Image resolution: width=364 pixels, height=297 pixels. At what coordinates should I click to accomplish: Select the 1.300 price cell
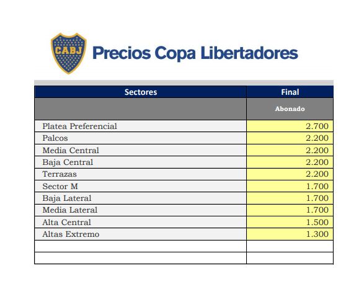coord(290,234)
